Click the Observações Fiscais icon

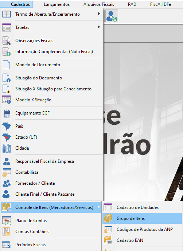point(7,41)
